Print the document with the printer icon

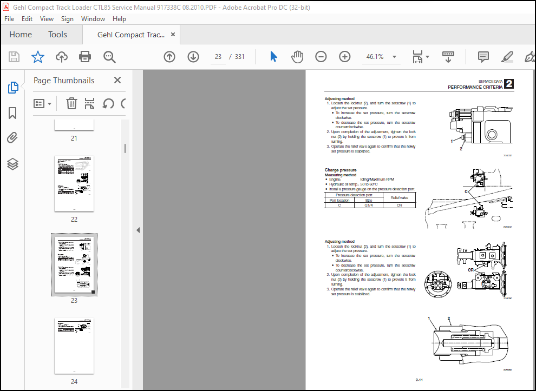click(x=85, y=57)
